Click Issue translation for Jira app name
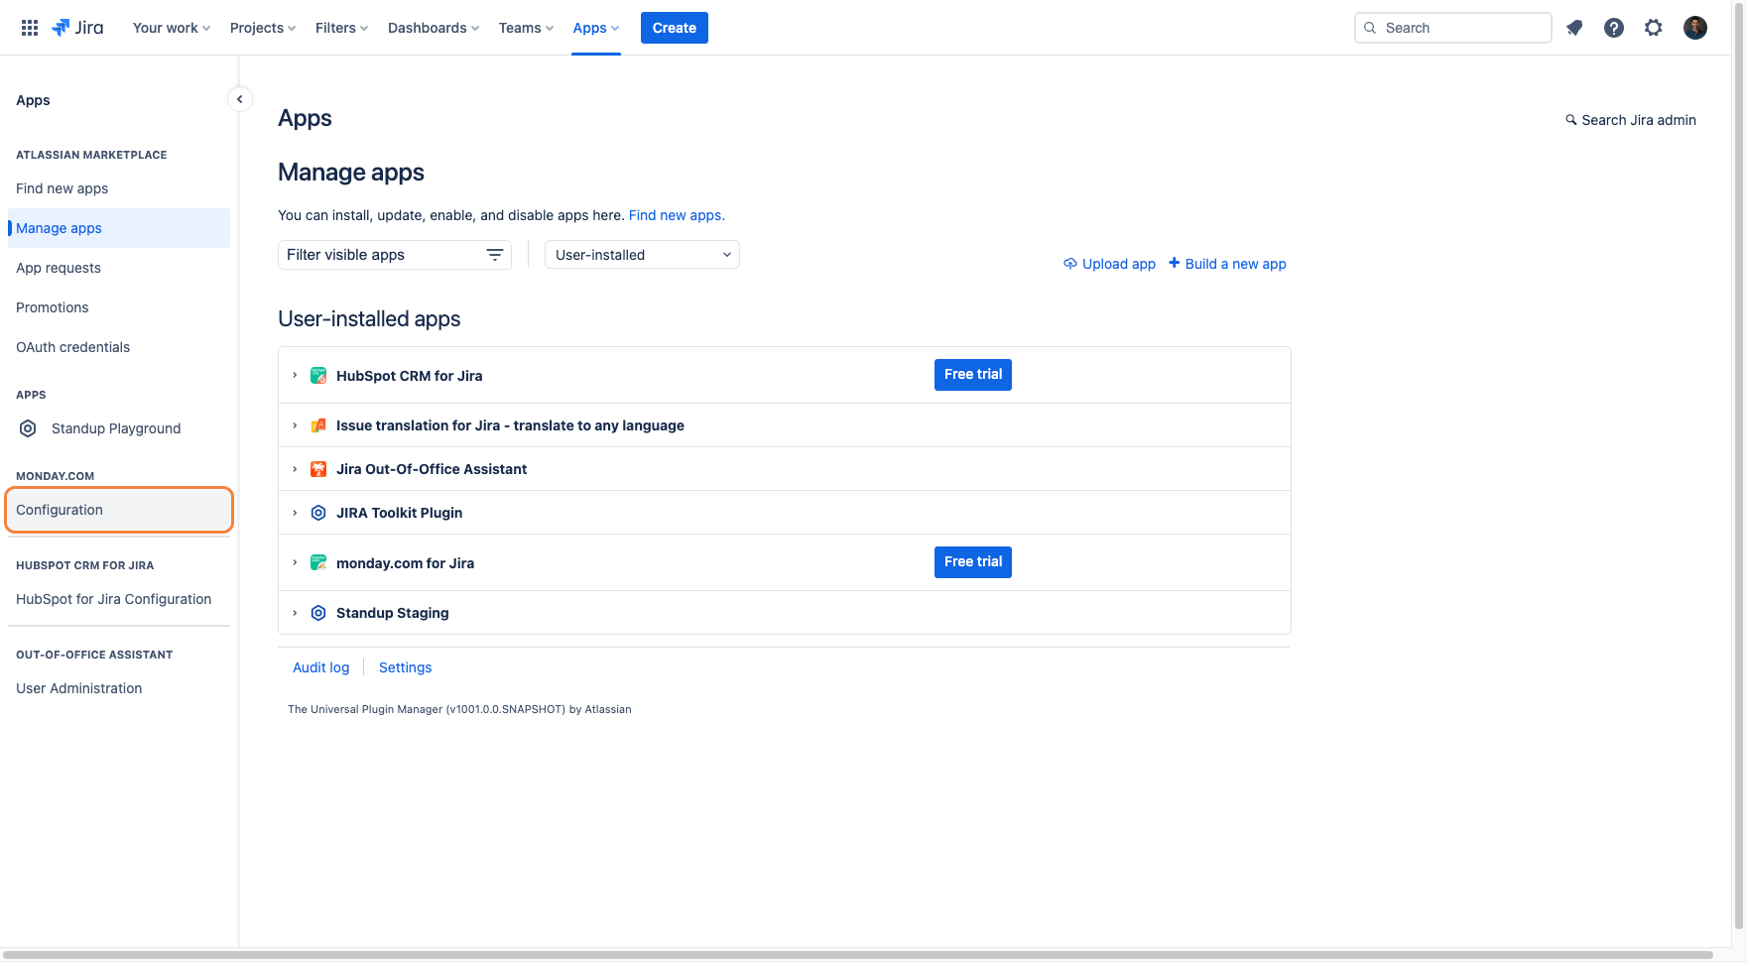This screenshot has height=962, width=1746. [x=510, y=425]
